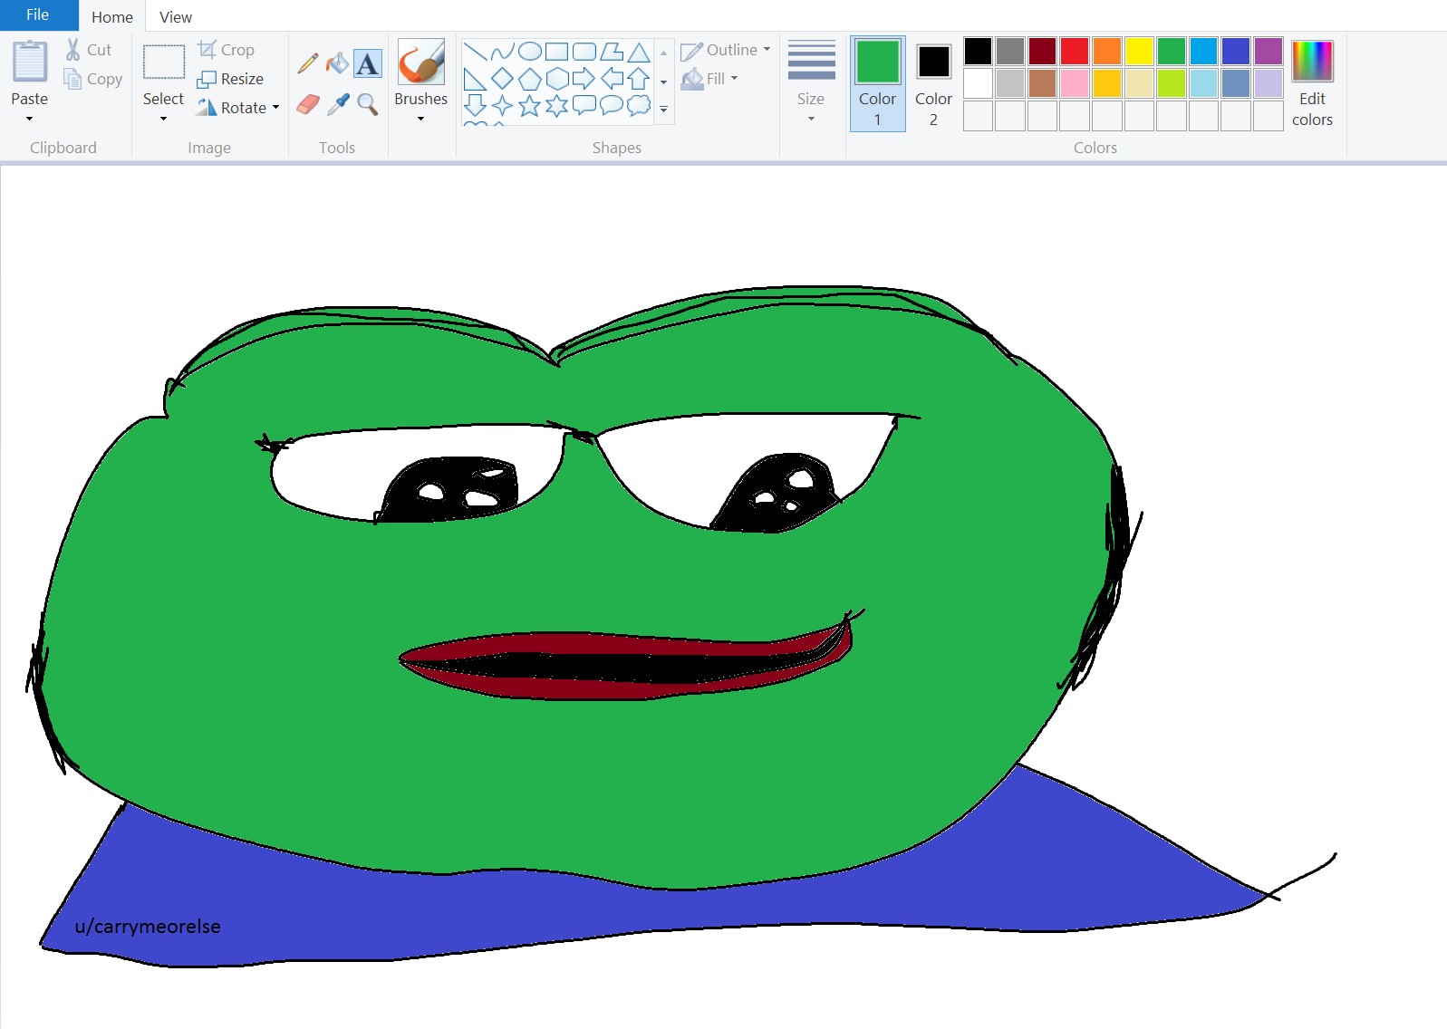Screen dimensions: 1447x1029
Task: Pick the red color swatch
Action: coord(1075,51)
